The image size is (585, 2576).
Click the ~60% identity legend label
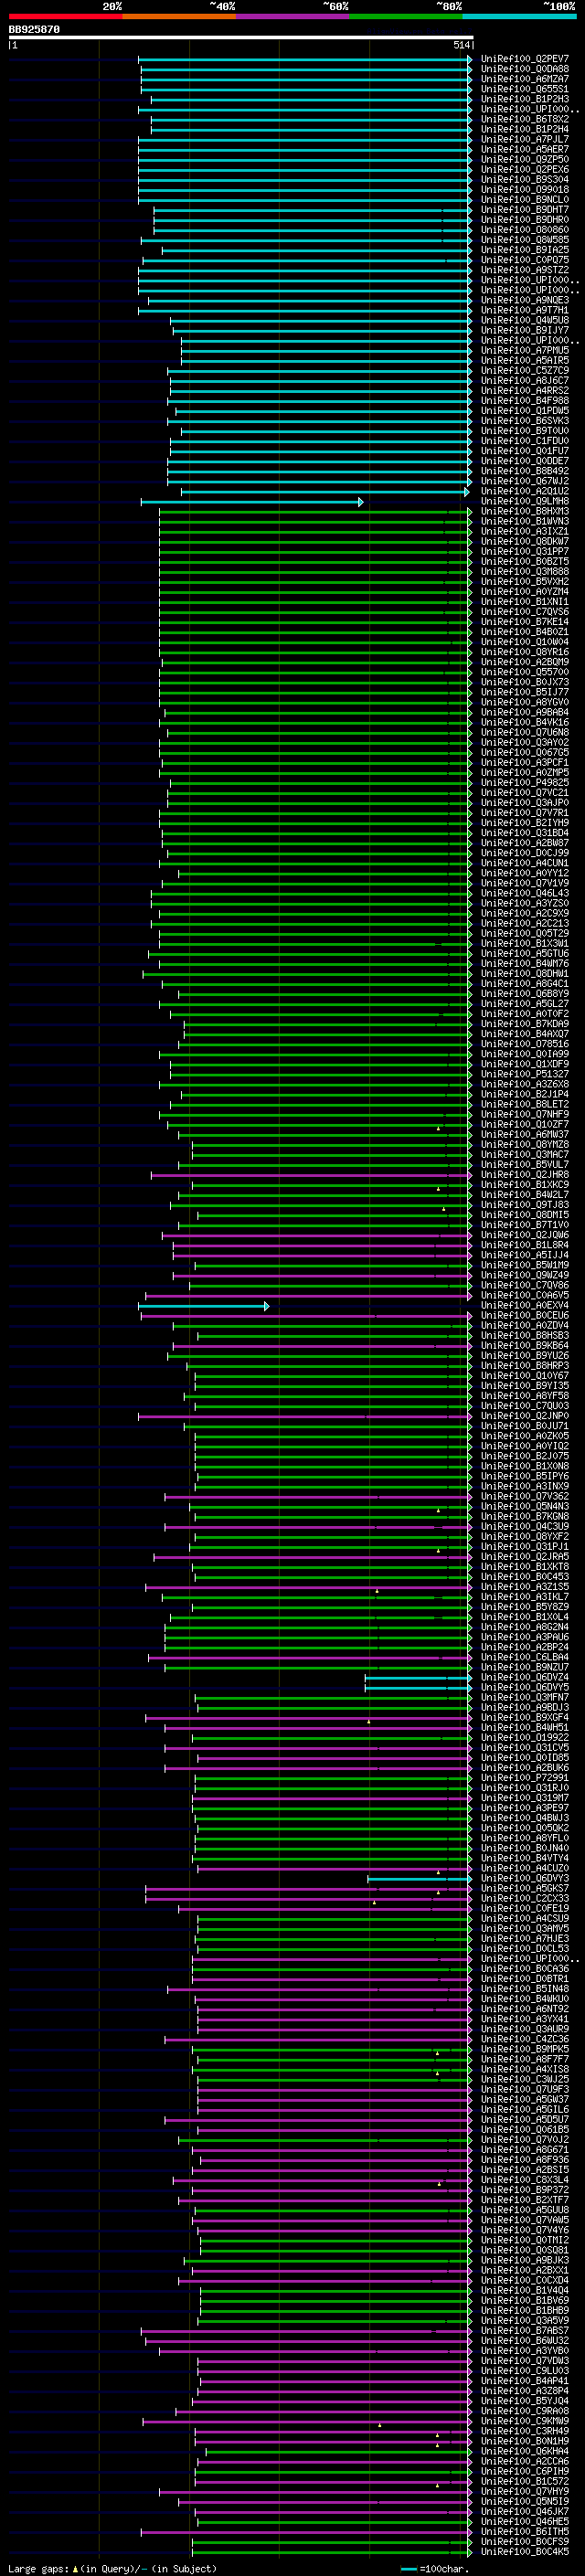coord(335,6)
